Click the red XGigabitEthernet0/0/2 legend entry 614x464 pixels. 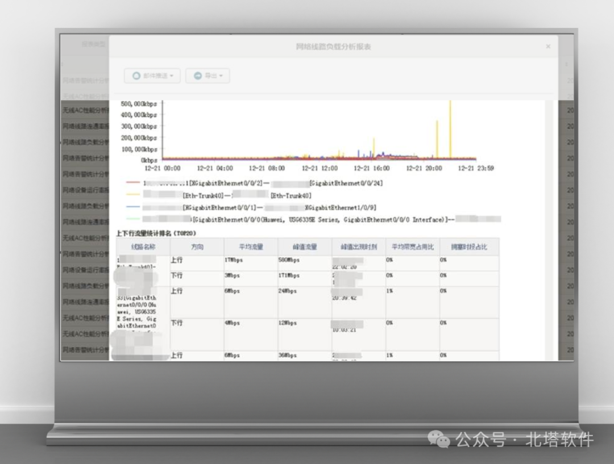[x=254, y=183]
